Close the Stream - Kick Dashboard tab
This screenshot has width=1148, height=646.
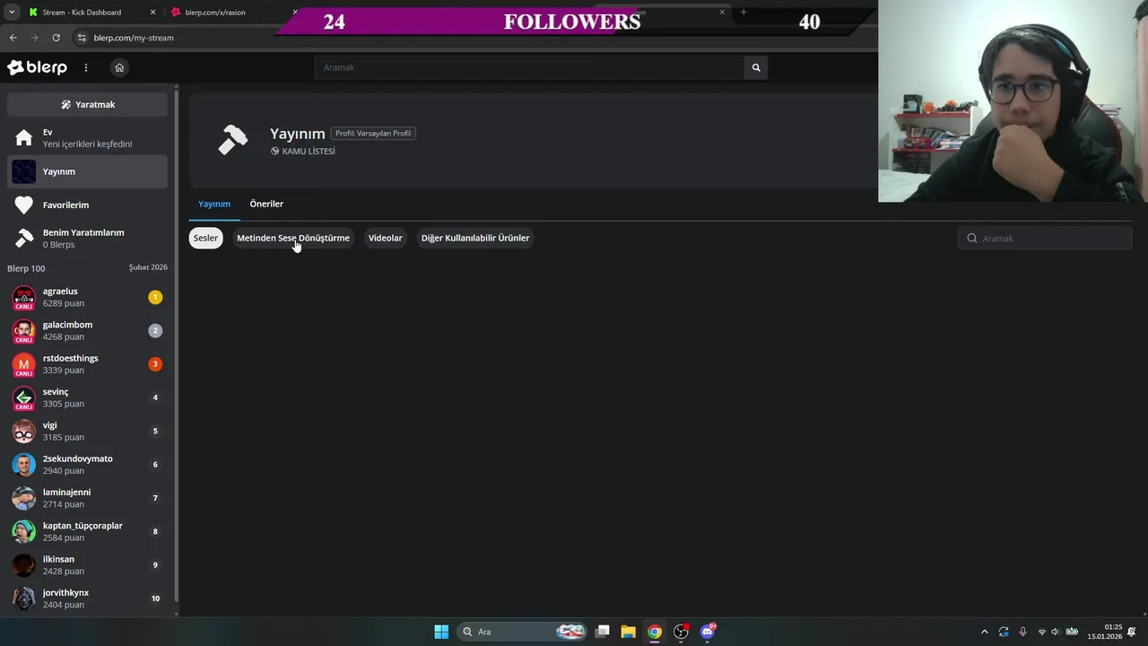click(x=152, y=13)
